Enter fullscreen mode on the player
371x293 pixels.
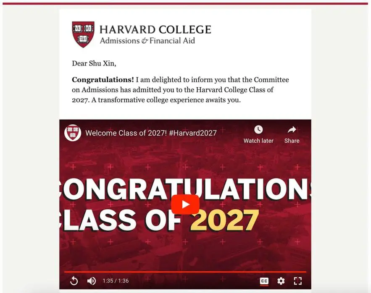point(298,281)
